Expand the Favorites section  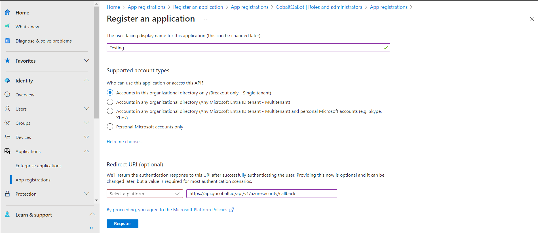click(x=86, y=60)
